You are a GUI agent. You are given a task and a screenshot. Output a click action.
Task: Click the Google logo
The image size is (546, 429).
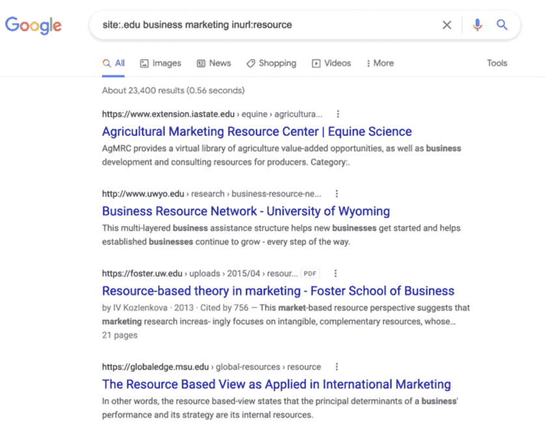33,25
